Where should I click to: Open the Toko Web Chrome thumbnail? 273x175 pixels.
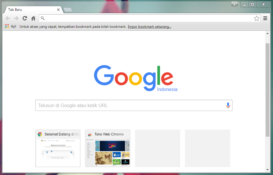tap(108, 148)
